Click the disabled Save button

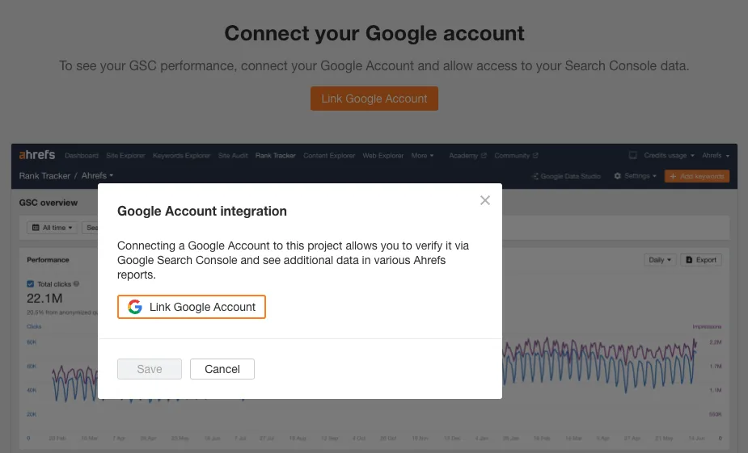[x=150, y=369]
